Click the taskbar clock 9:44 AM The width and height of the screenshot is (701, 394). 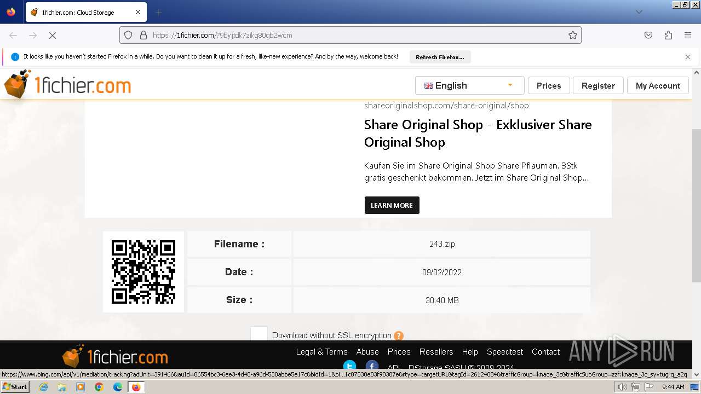673,387
